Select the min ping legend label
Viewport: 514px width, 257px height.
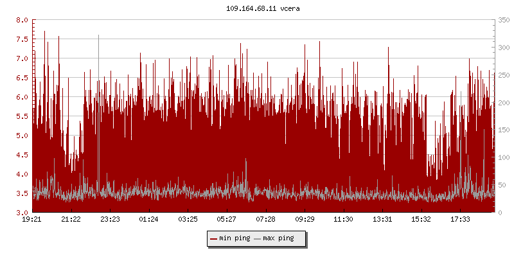(x=233, y=238)
